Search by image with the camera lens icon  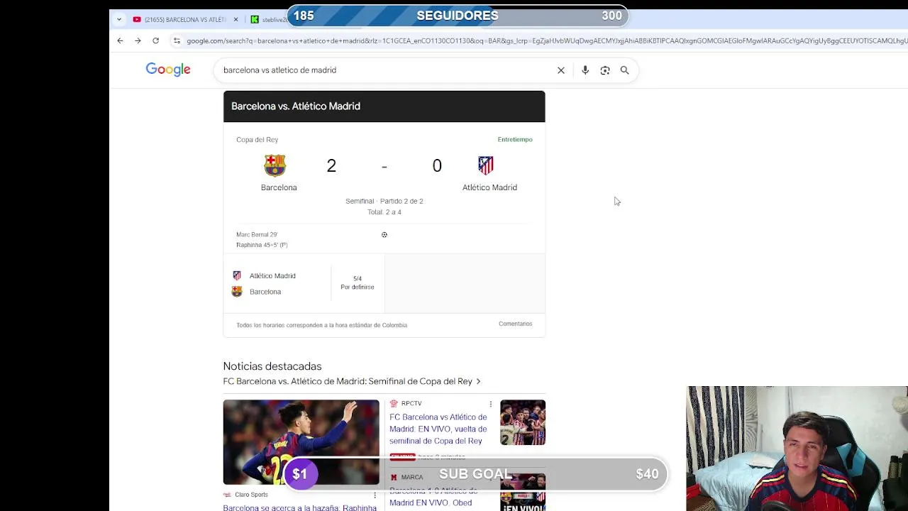point(605,70)
